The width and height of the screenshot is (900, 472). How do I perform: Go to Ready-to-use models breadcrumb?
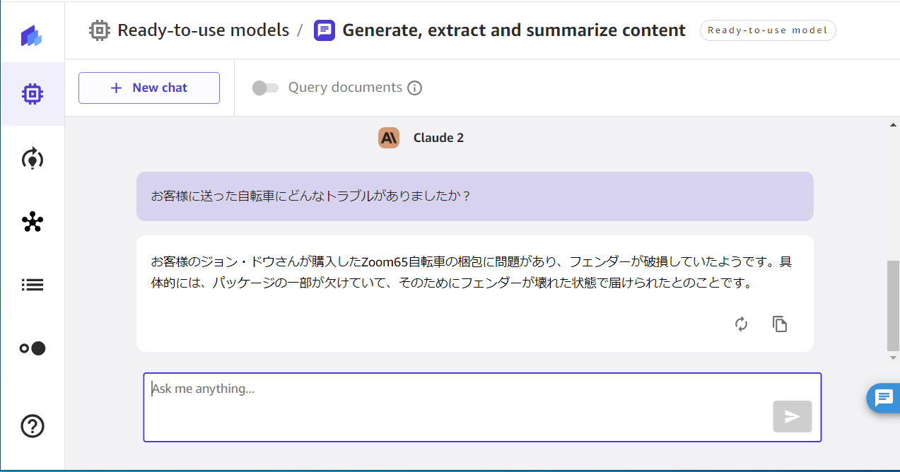point(202,30)
